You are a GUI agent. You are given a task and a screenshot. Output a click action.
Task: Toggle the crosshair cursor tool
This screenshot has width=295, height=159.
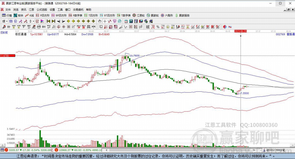coord(105,21)
